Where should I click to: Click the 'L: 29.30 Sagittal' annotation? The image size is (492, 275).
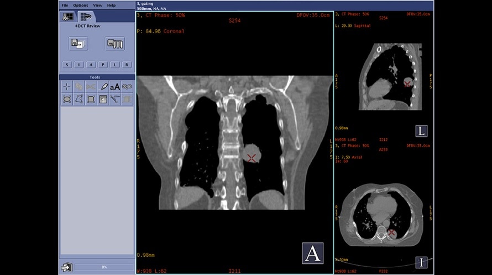[353, 26]
